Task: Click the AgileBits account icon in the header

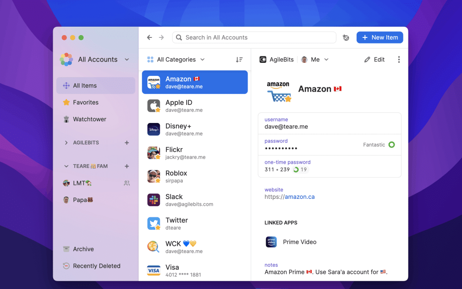Action: point(264,59)
